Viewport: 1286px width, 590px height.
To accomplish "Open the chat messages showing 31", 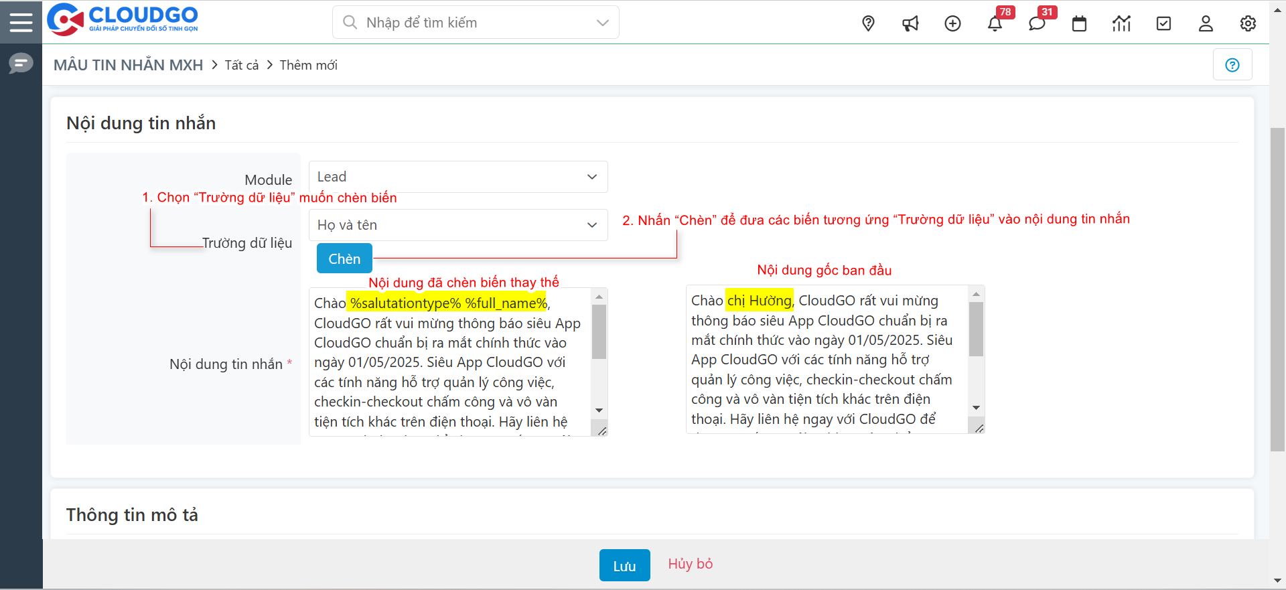I will click(x=1037, y=23).
